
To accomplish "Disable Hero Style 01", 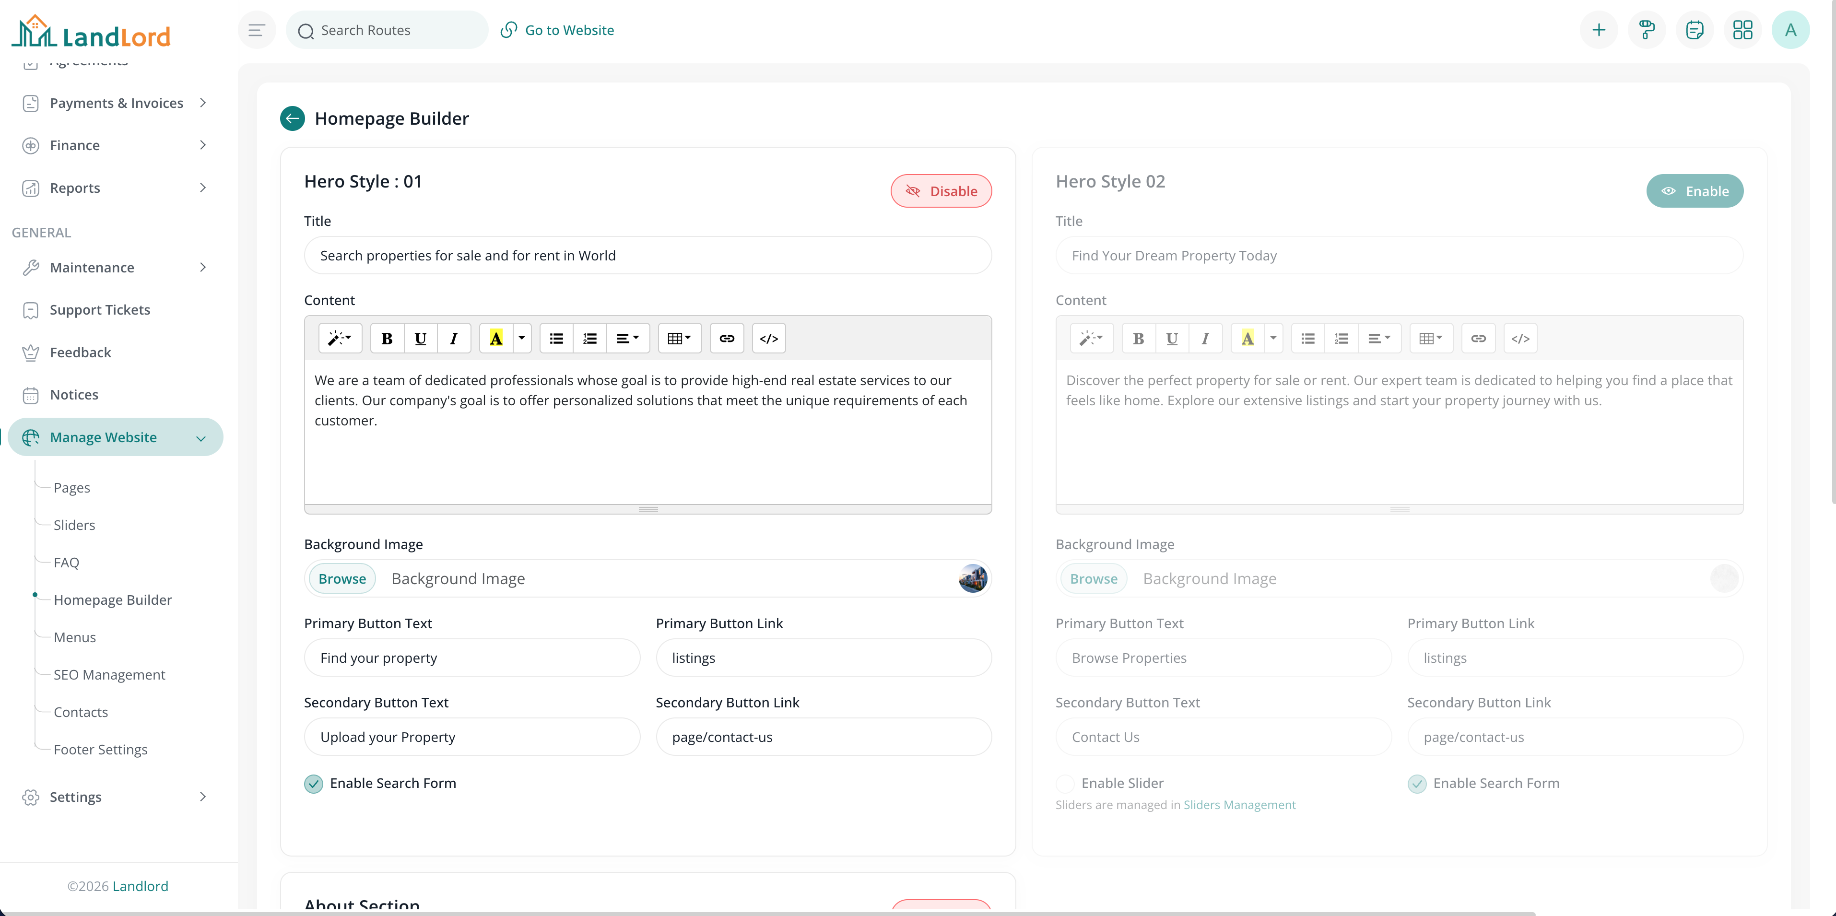I will click(x=941, y=191).
